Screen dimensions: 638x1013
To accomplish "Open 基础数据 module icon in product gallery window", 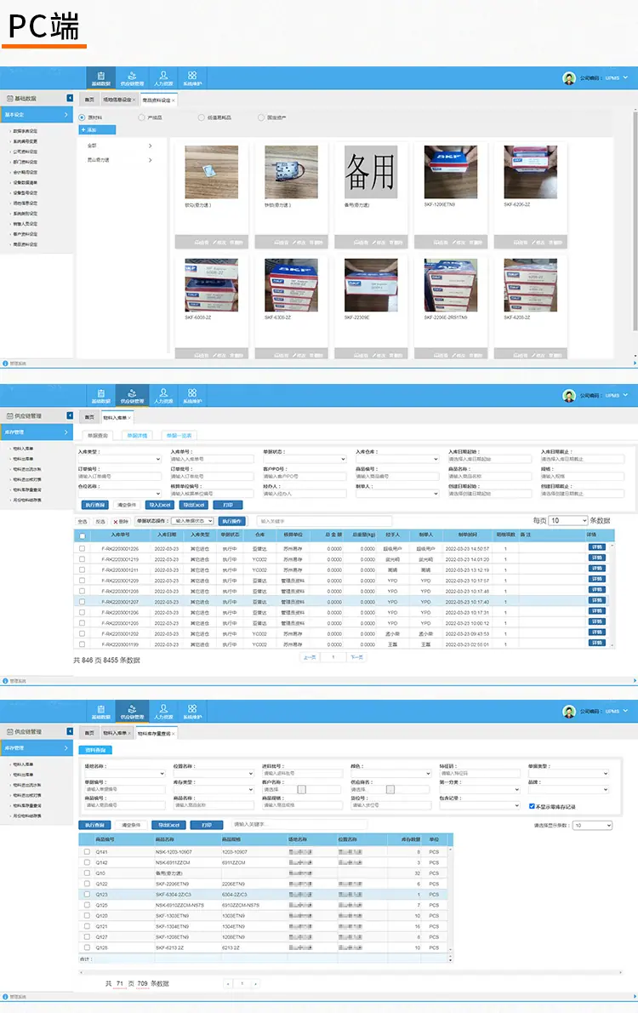I will 100,77.
